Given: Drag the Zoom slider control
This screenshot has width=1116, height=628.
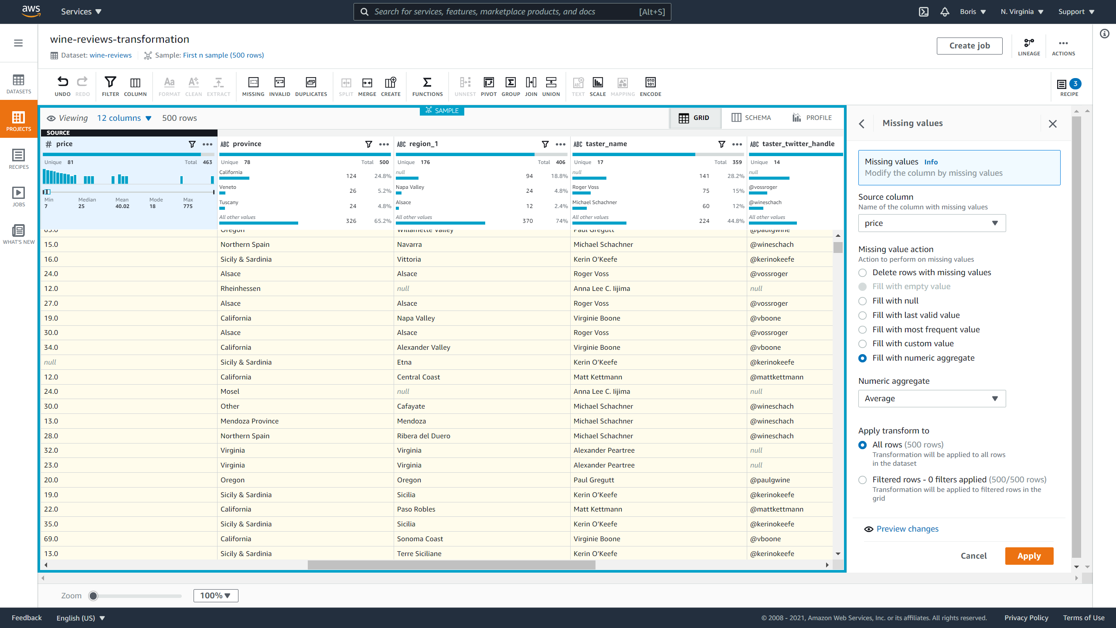Looking at the screenshot, I should pos(93,595).
